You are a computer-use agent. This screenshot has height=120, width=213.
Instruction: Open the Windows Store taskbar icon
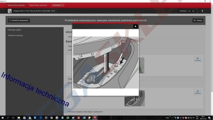click(24, 118)
